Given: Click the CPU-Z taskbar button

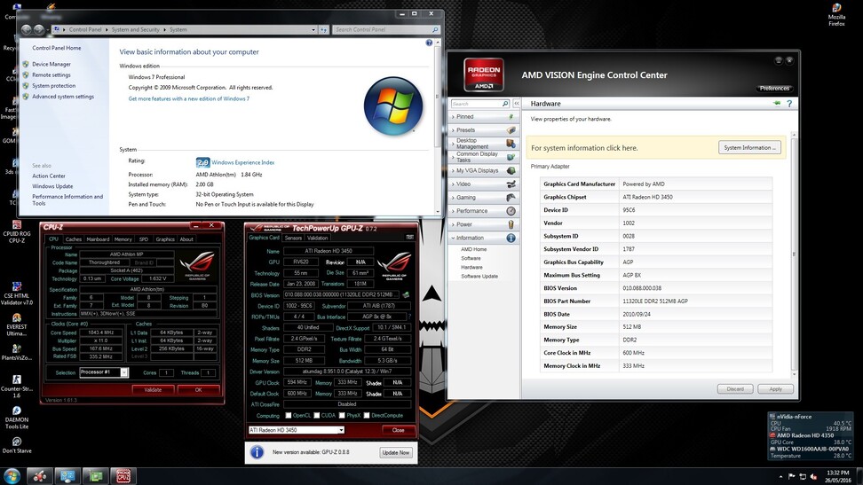Looking at the screenshot, I should coord(123,476).
